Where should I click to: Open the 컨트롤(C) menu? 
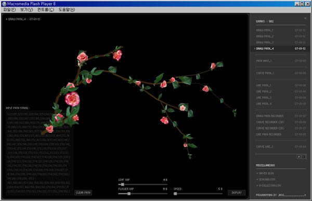click(x=46, y=9)
